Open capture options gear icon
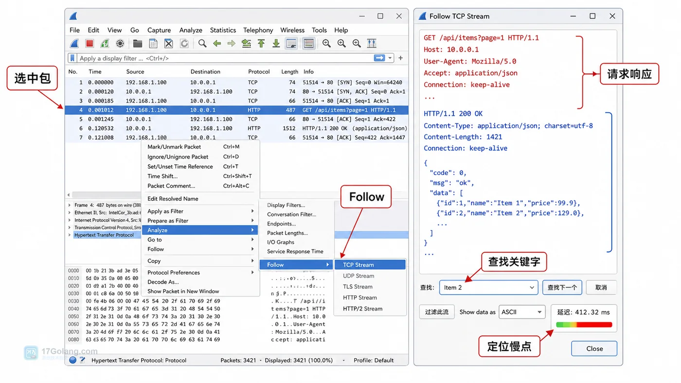The image size is (681, 383). pos(120,44)
